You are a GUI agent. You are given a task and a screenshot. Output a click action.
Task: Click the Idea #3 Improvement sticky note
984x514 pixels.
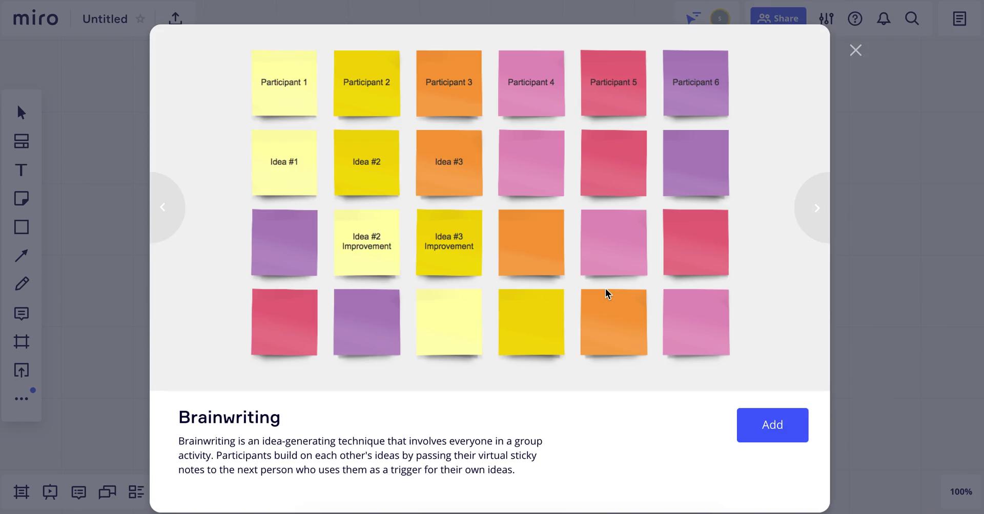coord(449,242)
